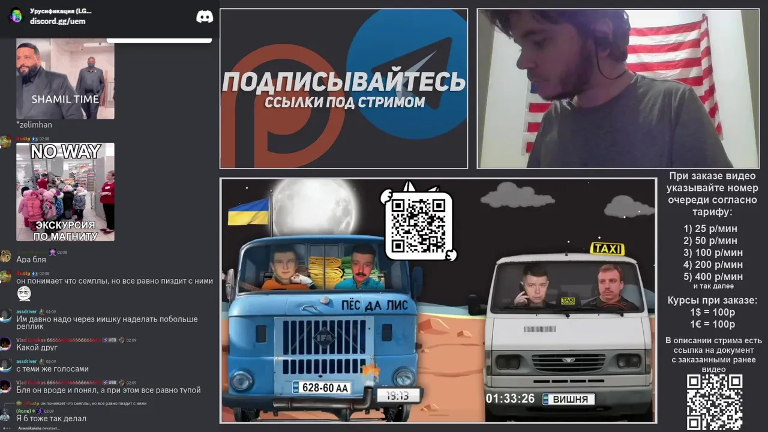Open the NO WAY Магнит gif thumbnail
Image resolution: width=768 pixels, height=432 pixels.
pos(65,192)
